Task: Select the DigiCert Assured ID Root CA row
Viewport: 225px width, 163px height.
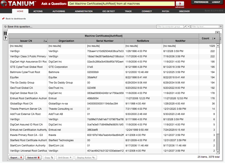Action: click(x=112, y=124)
